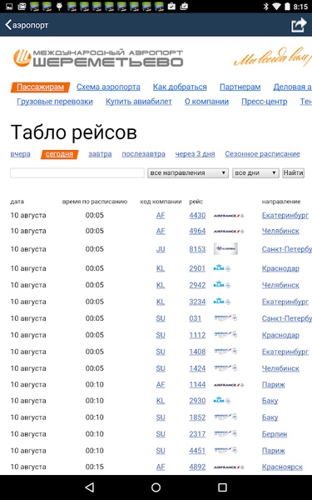This screenshot has width=312, height=500.
Task: Click Париж destination for flight 1144
Action: (274, 385)
